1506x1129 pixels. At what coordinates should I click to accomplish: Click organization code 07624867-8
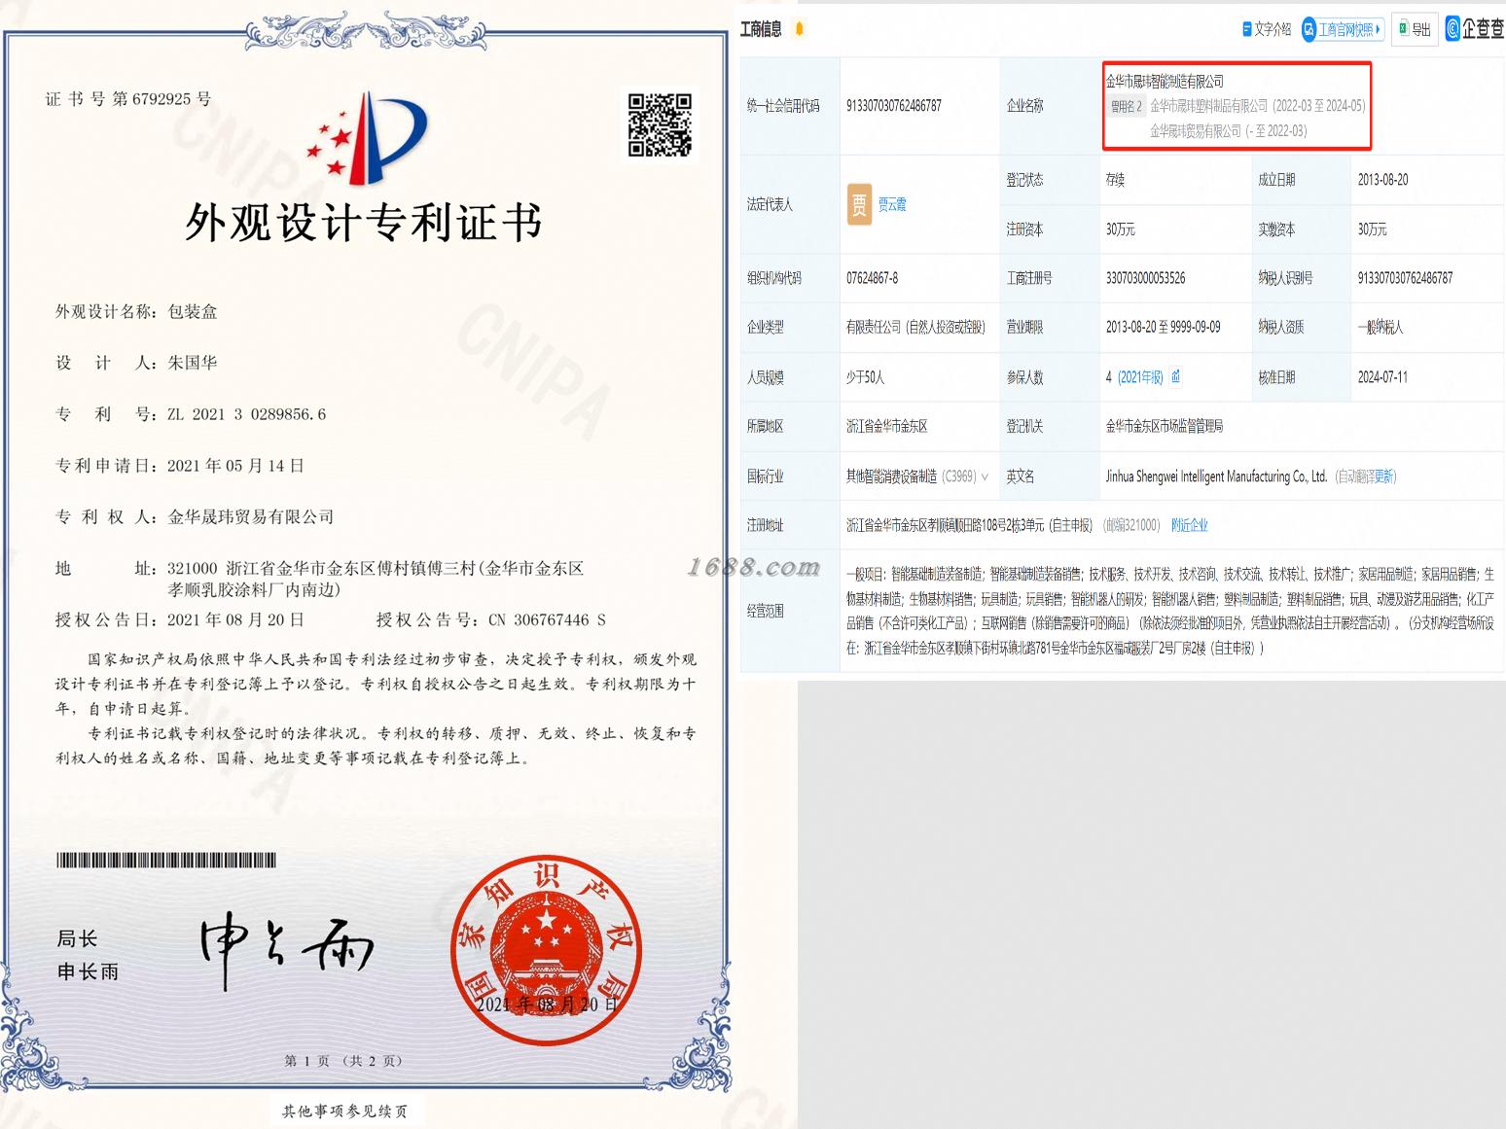click(x=872, y=278)
